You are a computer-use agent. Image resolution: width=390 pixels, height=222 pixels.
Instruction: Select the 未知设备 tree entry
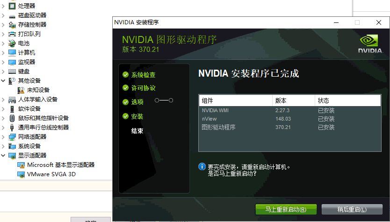38,90
